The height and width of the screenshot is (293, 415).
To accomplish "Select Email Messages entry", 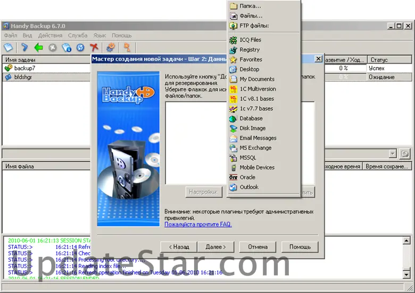I will point(264,138).
